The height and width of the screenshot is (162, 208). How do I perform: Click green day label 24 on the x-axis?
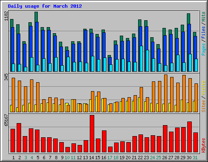click(152, 158)
